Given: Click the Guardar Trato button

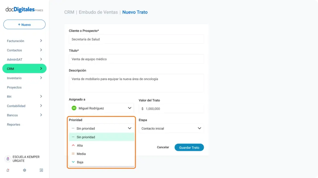Looking at the screenshot, I should pos(189,147).
